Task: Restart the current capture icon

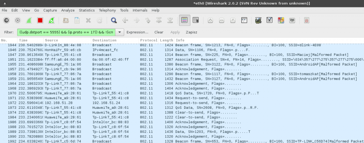Action: [x=51, y=20]
